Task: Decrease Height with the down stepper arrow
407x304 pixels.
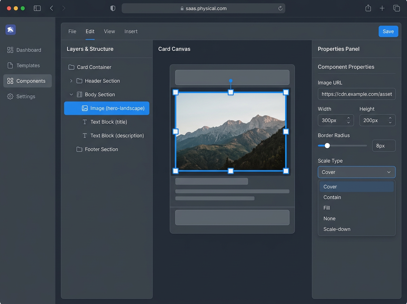Action: coord(390,122)
